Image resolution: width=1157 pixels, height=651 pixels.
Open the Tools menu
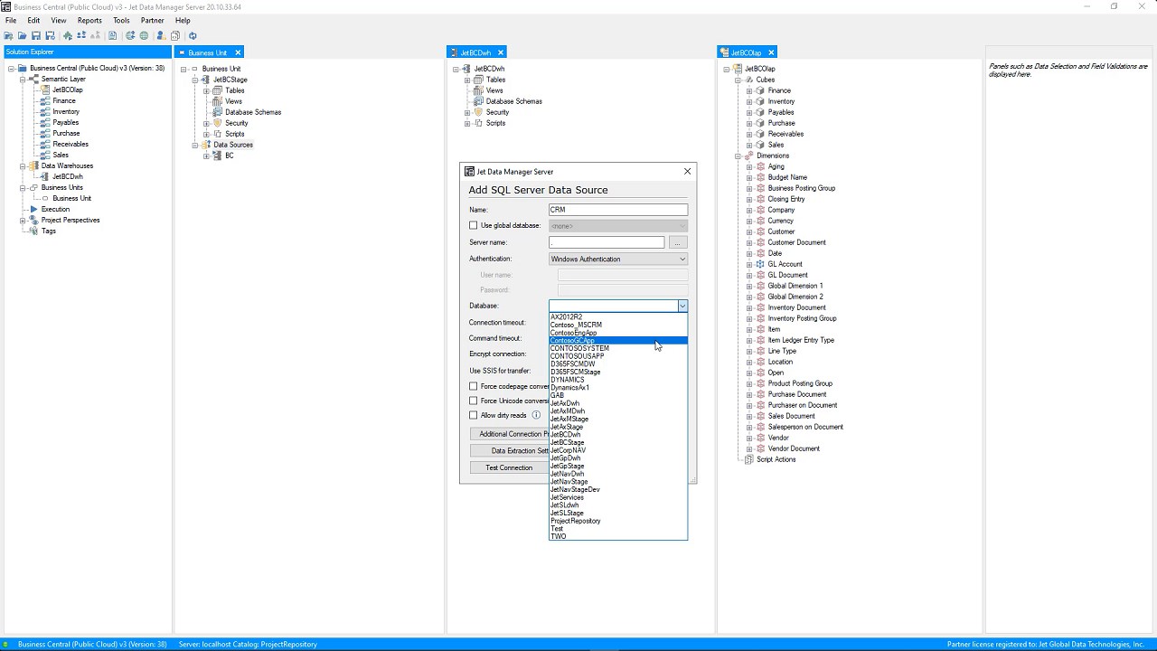(121, 20)
